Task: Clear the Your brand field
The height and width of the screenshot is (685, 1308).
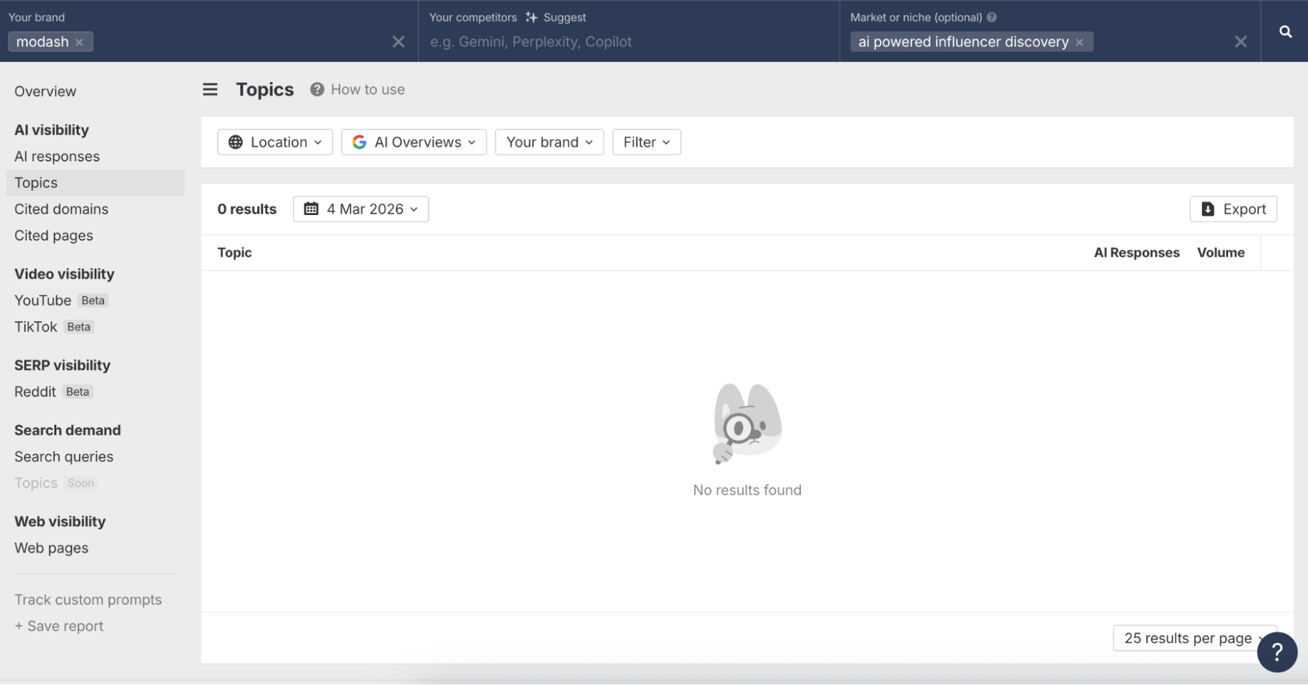Action: (398, 42)
